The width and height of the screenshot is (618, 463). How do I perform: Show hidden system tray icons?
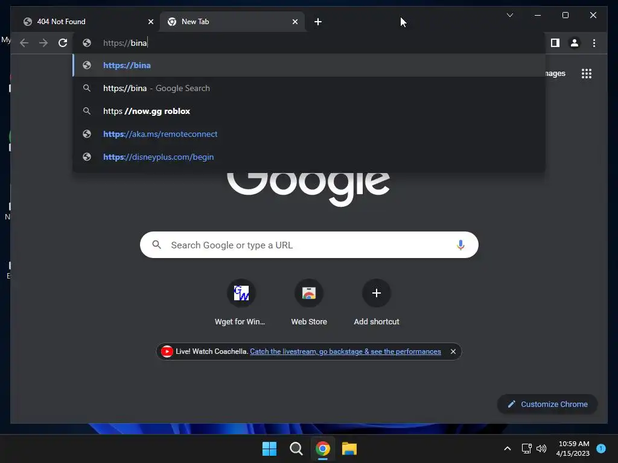coord(507,449)
